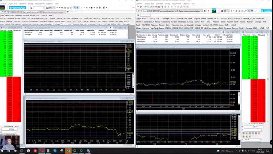Click the blue Налоги button in right window

[x=266, y=11]
